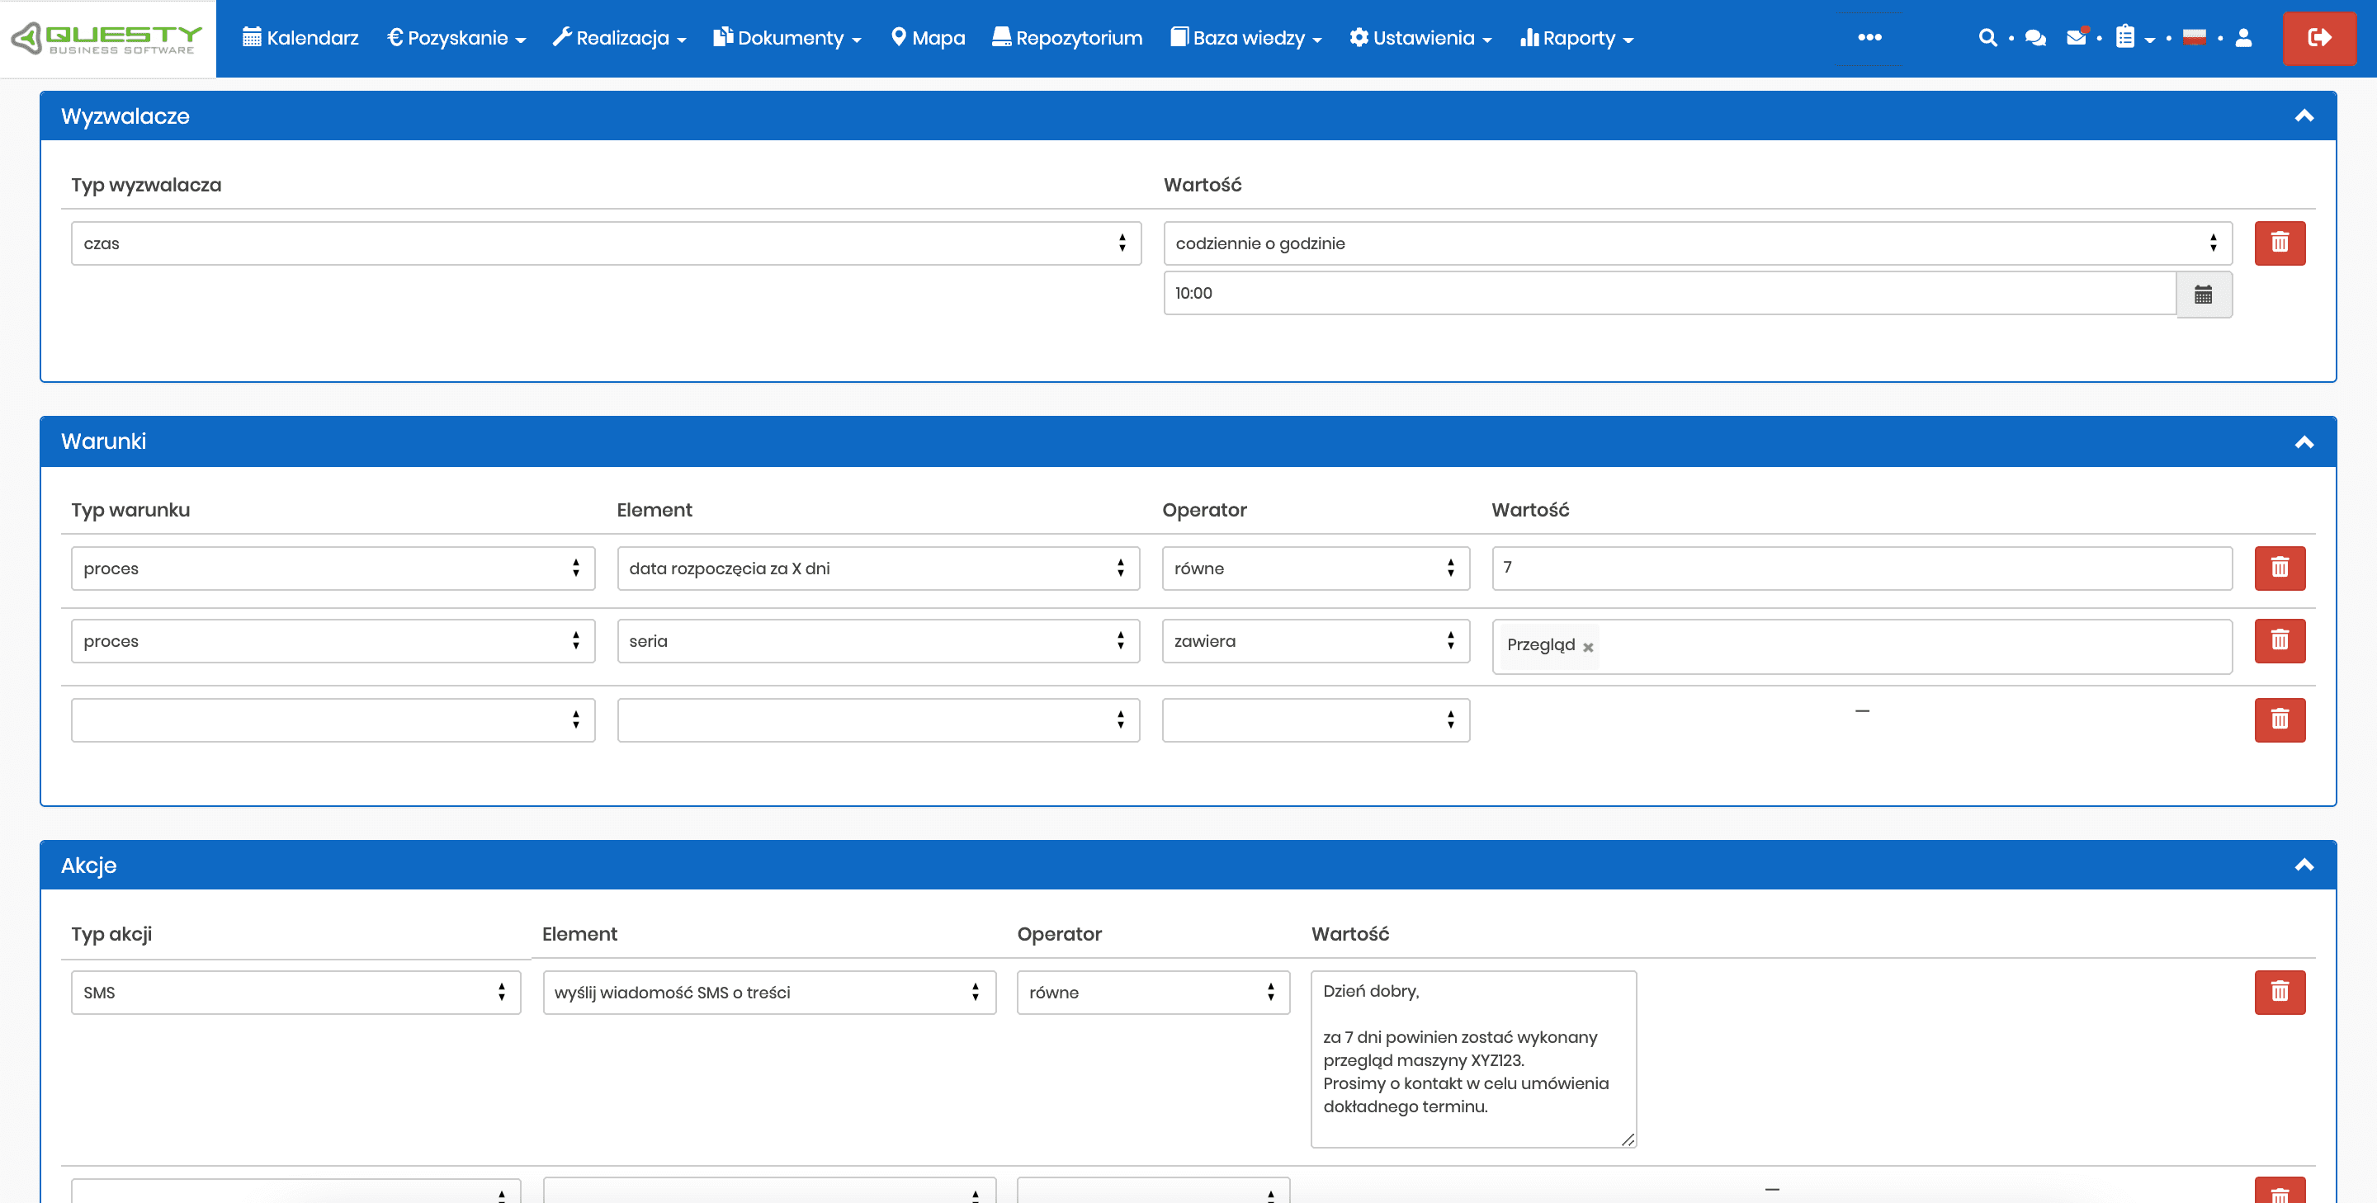This screenshot has height=1203, width=2377.
Task: Click the Wyzwalacze panel title
Action: click(x=125, y=116)
